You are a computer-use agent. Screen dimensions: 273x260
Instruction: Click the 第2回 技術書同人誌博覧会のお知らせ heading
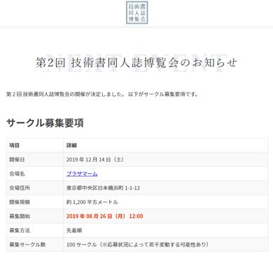(x=136, y=63)
